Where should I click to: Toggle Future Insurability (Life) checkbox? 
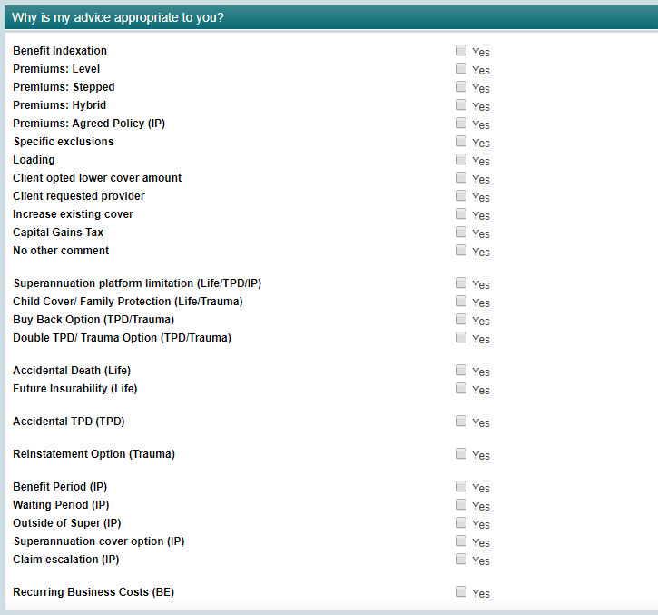click(461, 388)
